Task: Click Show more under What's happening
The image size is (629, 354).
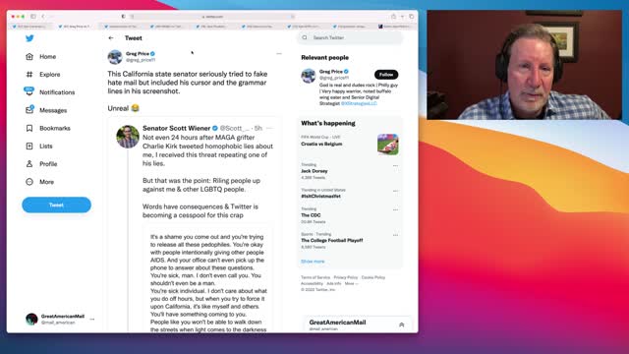Action: (x=313, y=262)
